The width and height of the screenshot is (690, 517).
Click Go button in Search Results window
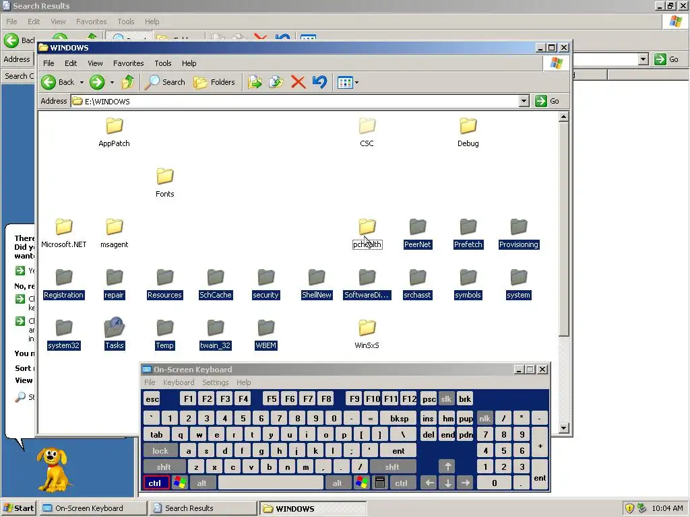[x=666, y=59]
